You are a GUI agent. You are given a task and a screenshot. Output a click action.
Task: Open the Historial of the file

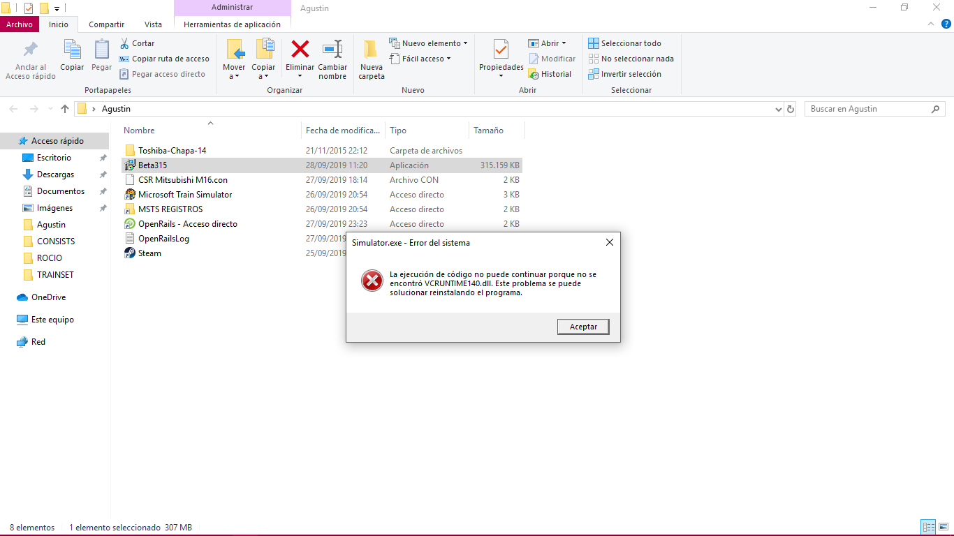550,74
